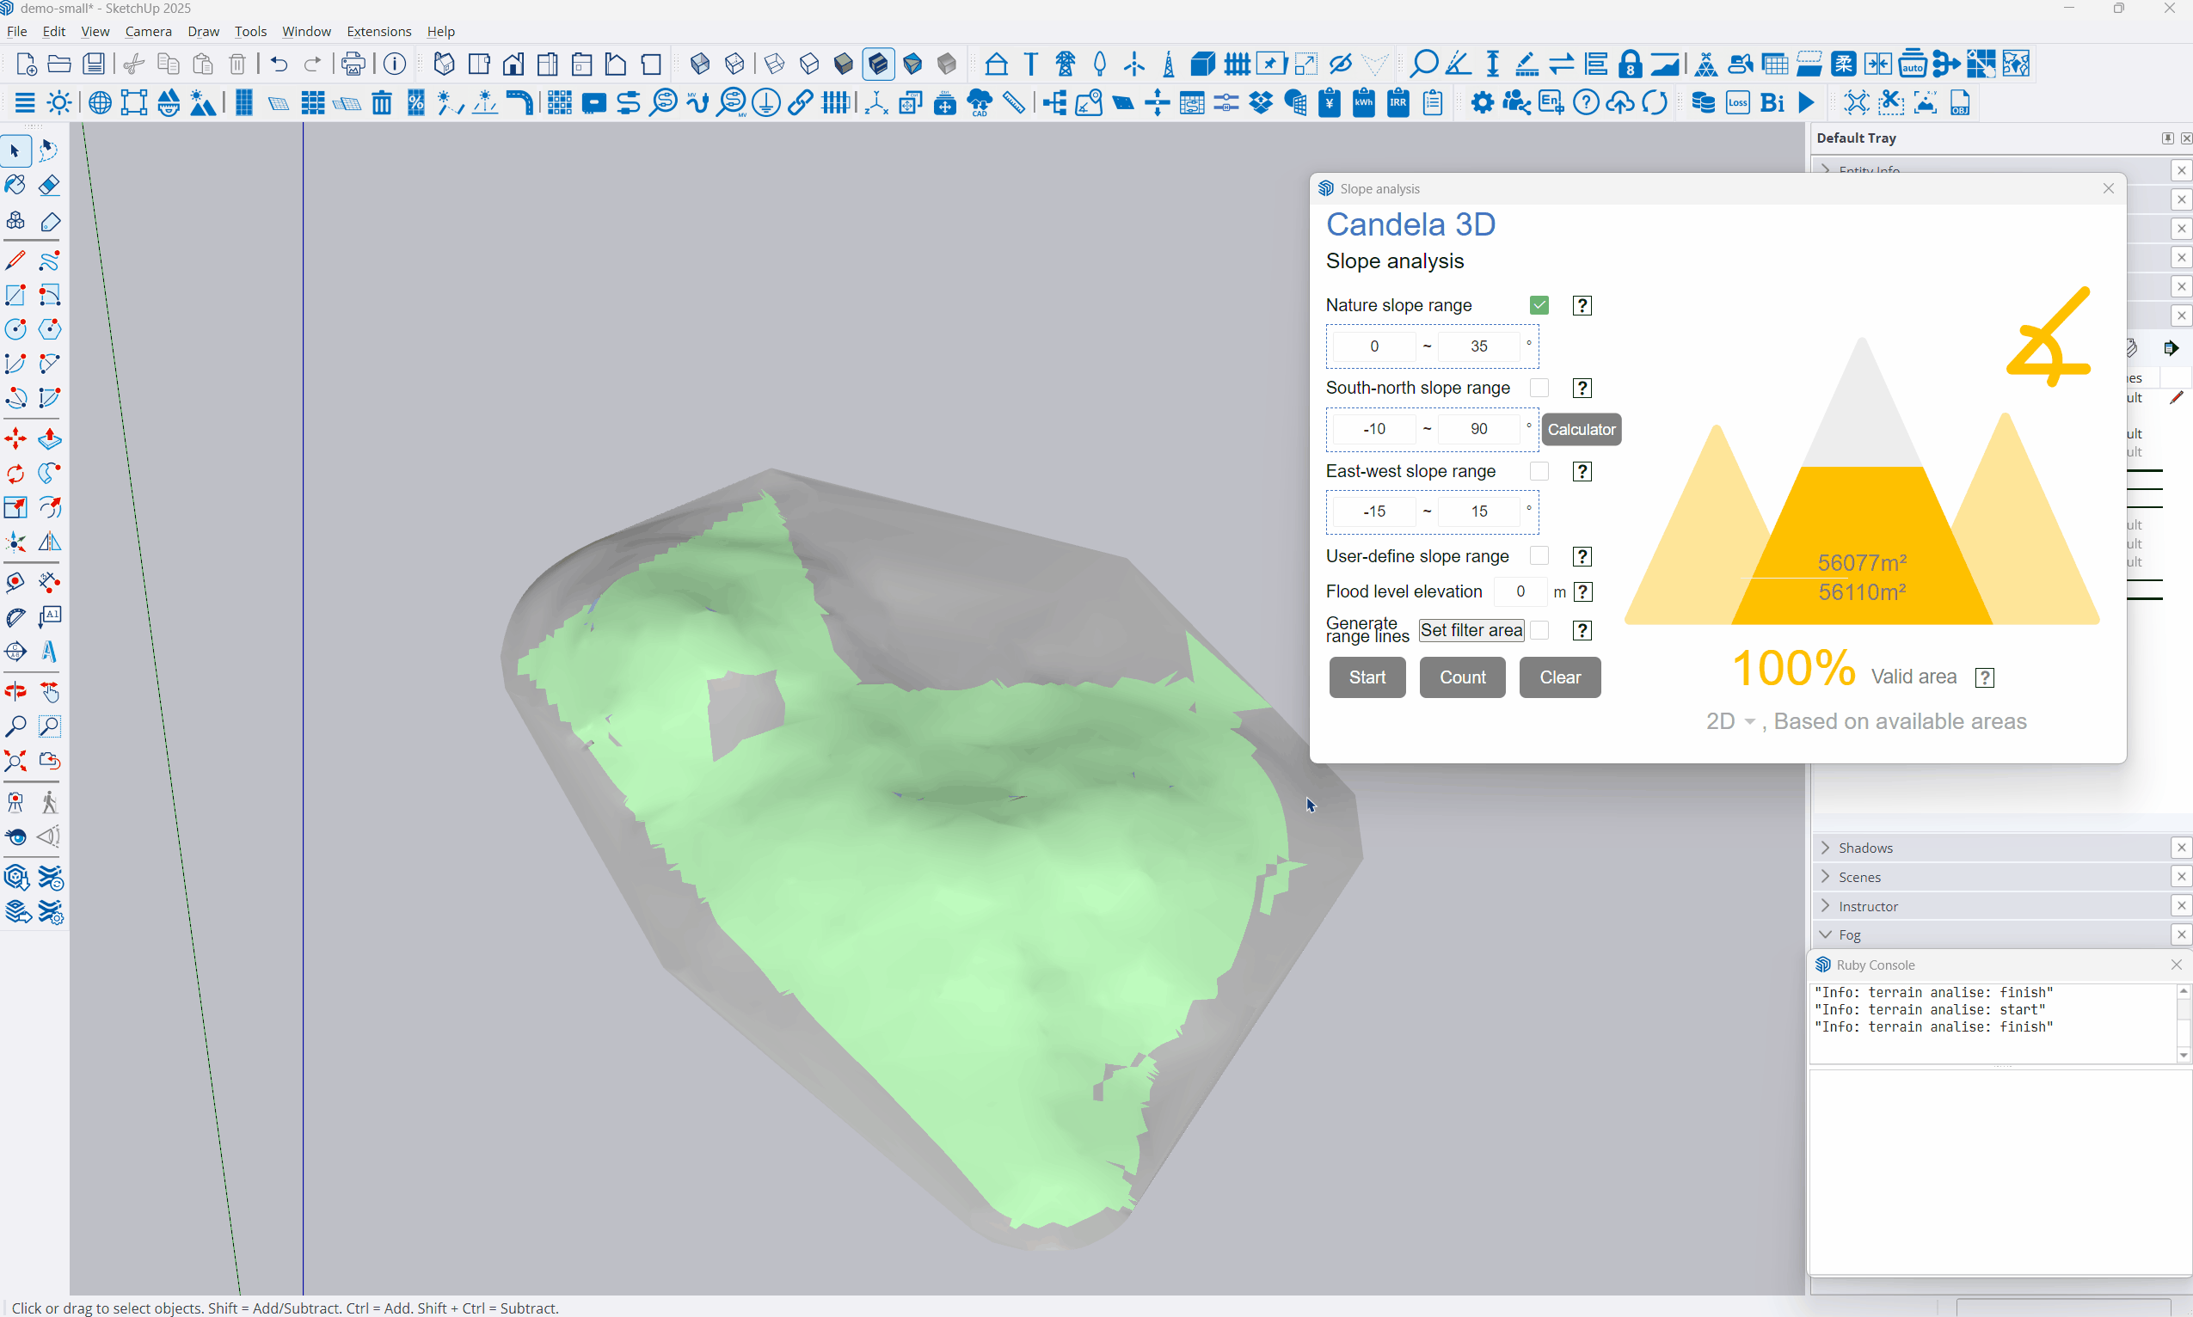Open the Zoom magnifier tool
Viewport: 2193px width, 1317px height.
click(x=15, y=726)
